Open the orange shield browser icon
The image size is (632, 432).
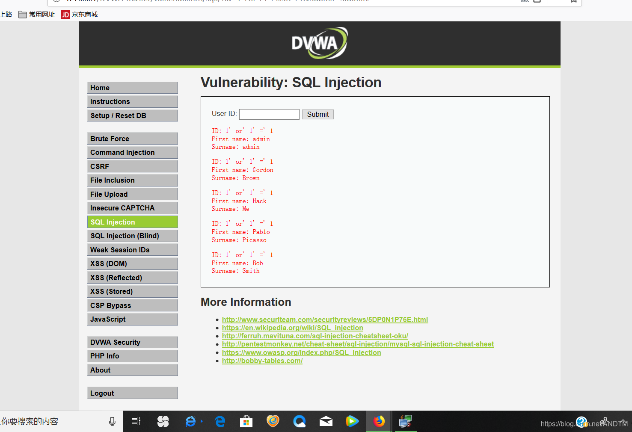pos(273,421)
